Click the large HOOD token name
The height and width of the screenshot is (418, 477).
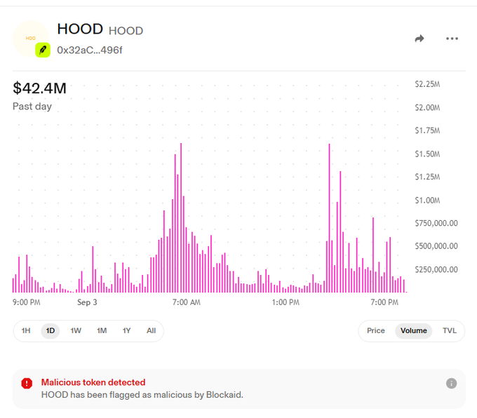80,29
